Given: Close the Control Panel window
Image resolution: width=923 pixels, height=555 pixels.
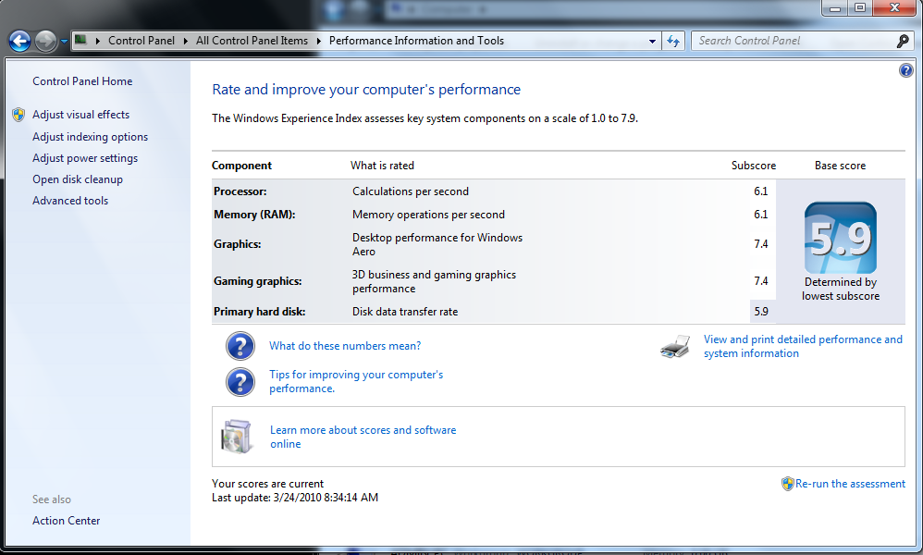Looking at the screenshot, I should tap(894, 8).
